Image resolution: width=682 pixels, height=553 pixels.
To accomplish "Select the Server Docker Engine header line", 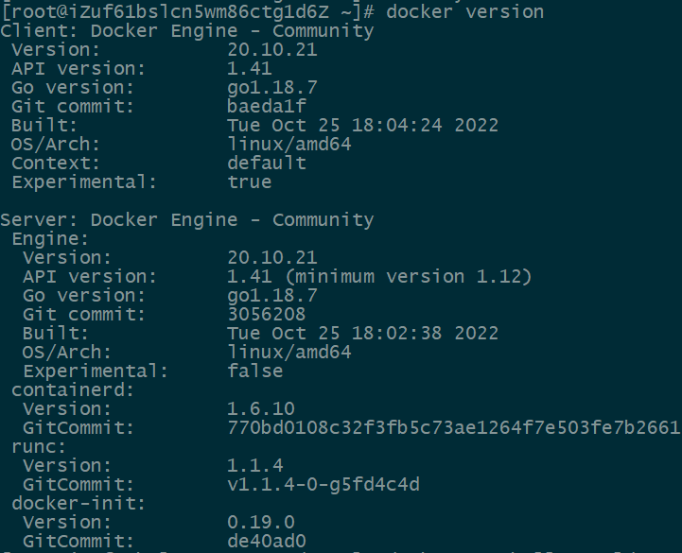I will tap(187, 220).
